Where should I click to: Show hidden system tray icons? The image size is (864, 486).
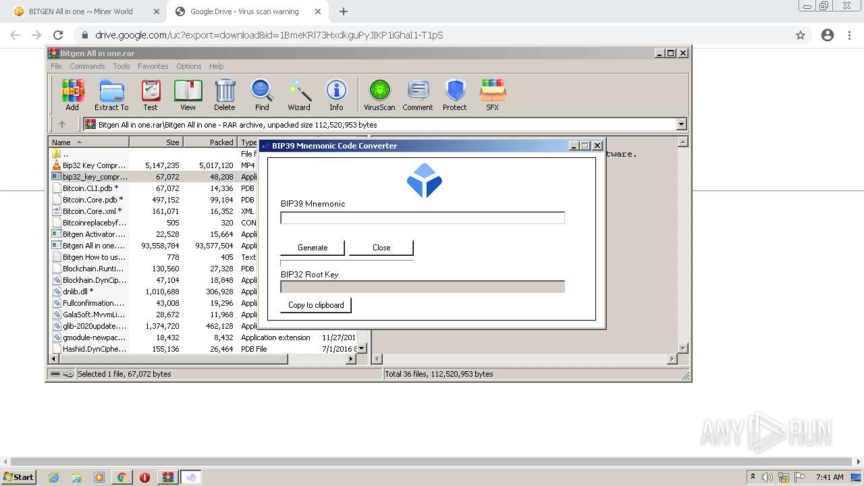(x=753, y=477)
